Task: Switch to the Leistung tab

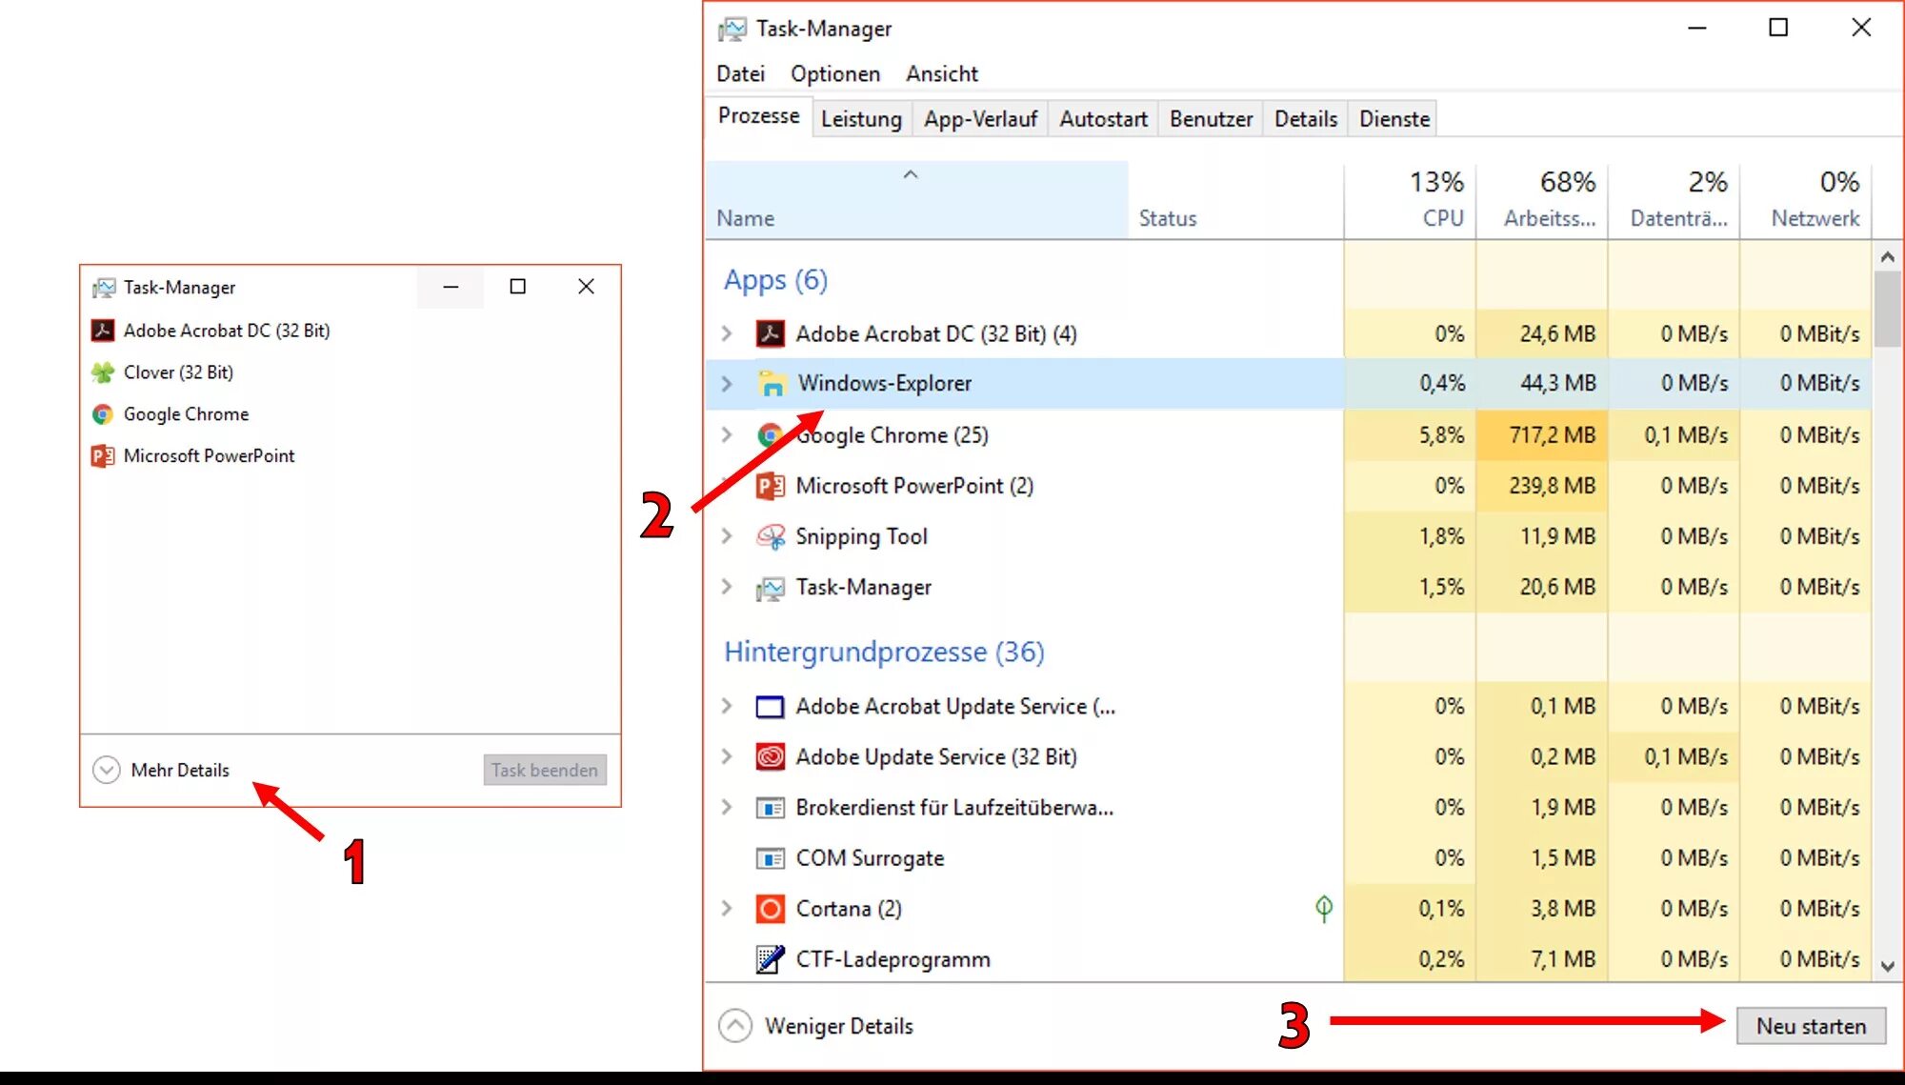Action: tap(861, 119)
